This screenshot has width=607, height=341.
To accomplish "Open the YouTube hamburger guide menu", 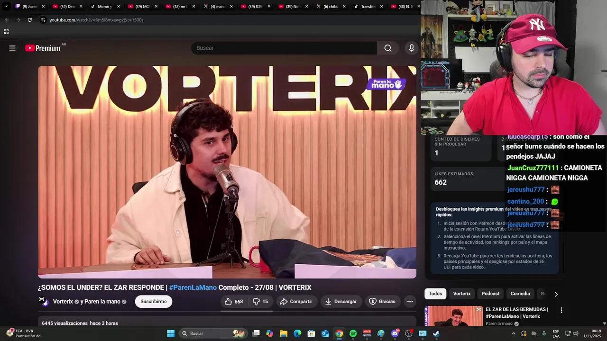I will pyautogui.click(x=12, y=48).
